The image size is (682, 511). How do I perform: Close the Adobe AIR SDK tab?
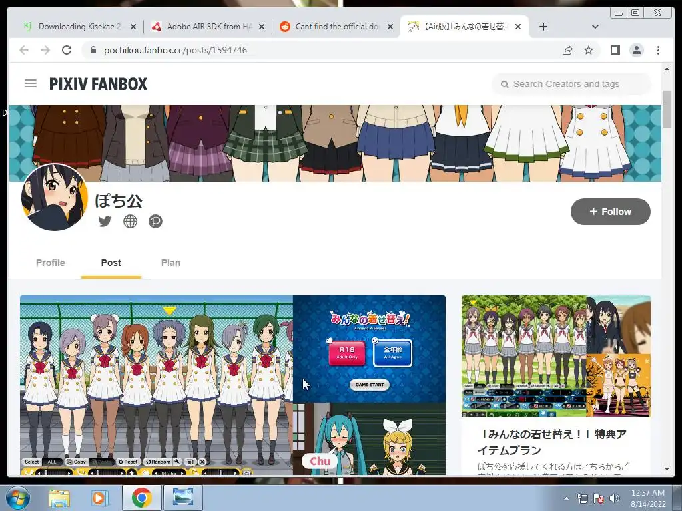point(261,27)
